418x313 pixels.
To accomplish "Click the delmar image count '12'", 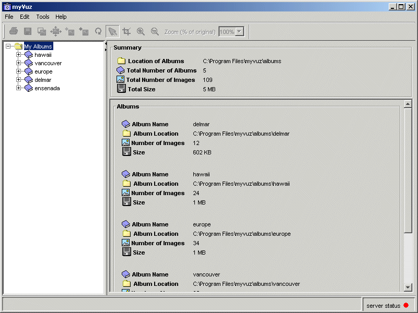I will 196,143.
